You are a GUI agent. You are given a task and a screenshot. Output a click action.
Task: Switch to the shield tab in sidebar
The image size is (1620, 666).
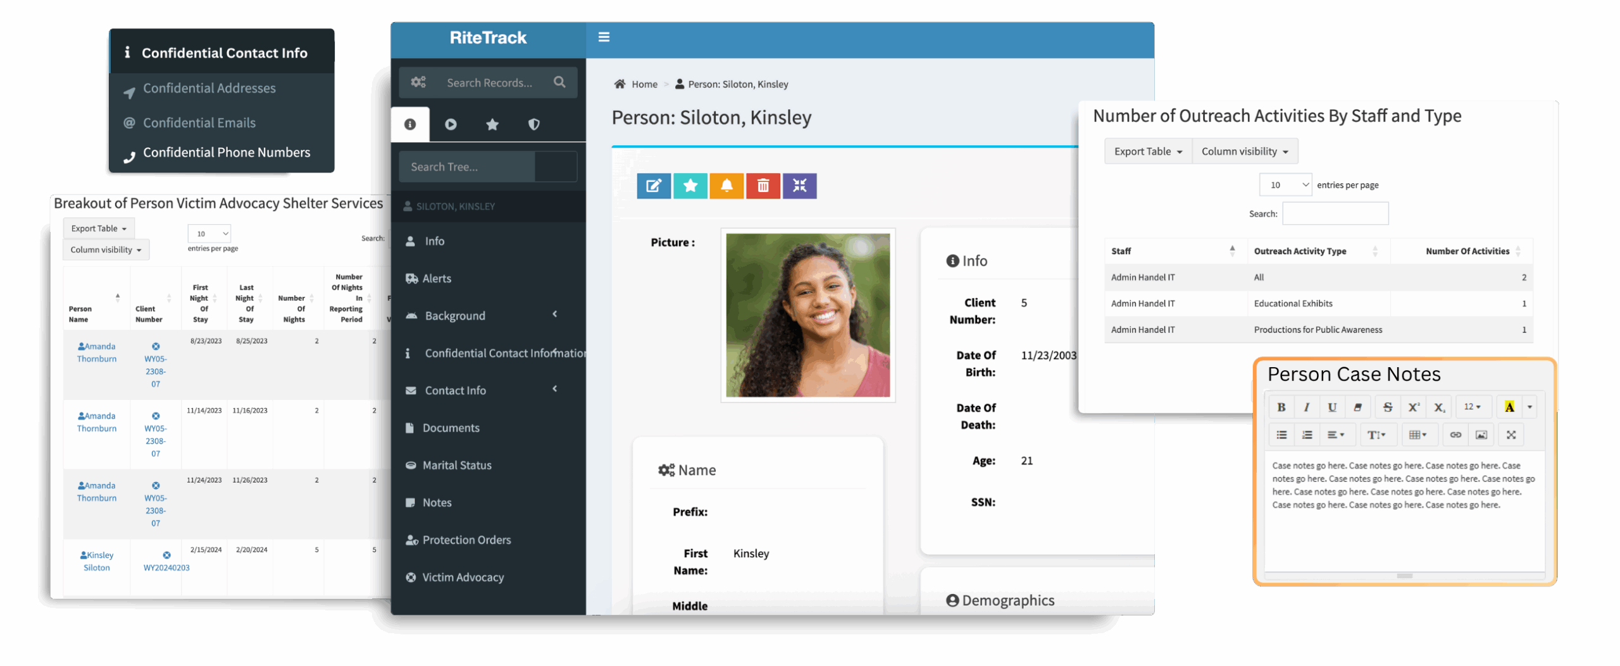(534, 124)
